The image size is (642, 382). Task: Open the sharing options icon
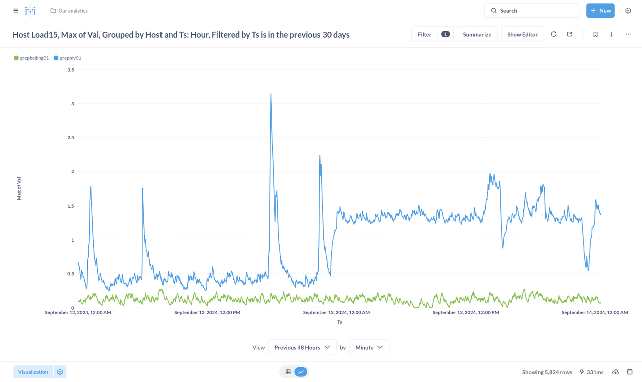pos(569,34)
